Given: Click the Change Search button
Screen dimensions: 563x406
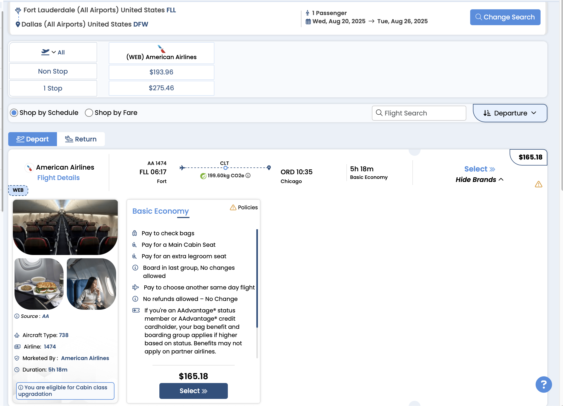Looking at the screenshot, I should click(505, 17).
